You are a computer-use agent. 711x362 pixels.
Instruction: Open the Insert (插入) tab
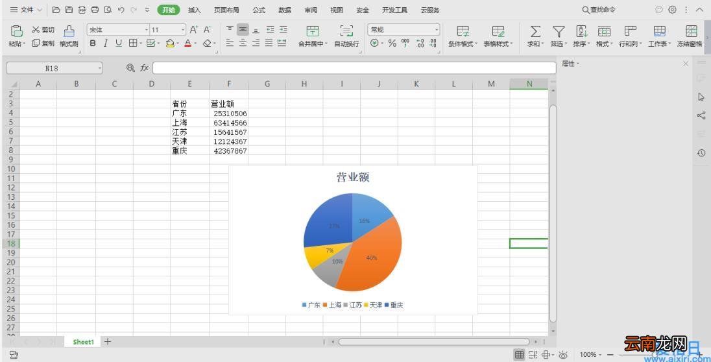click(x=195, y=10)
